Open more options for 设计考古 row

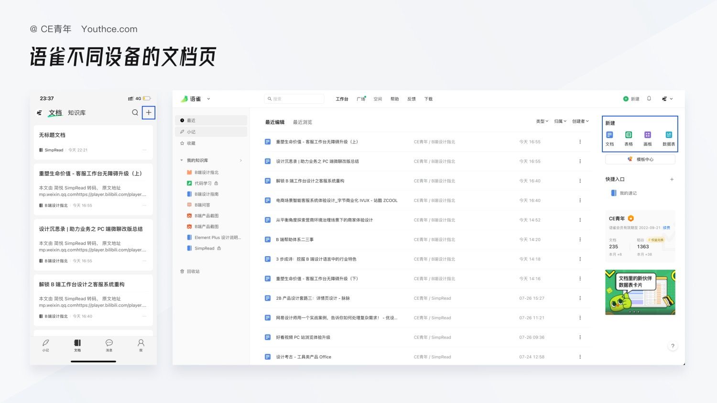[580, 357]
